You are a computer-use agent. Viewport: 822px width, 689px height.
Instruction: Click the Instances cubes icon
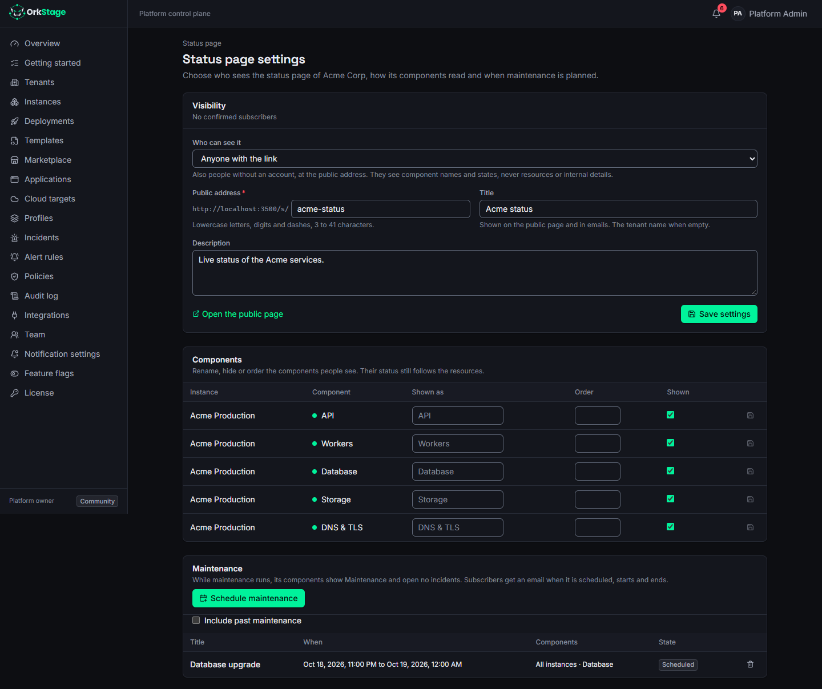[x=15, y=102]
